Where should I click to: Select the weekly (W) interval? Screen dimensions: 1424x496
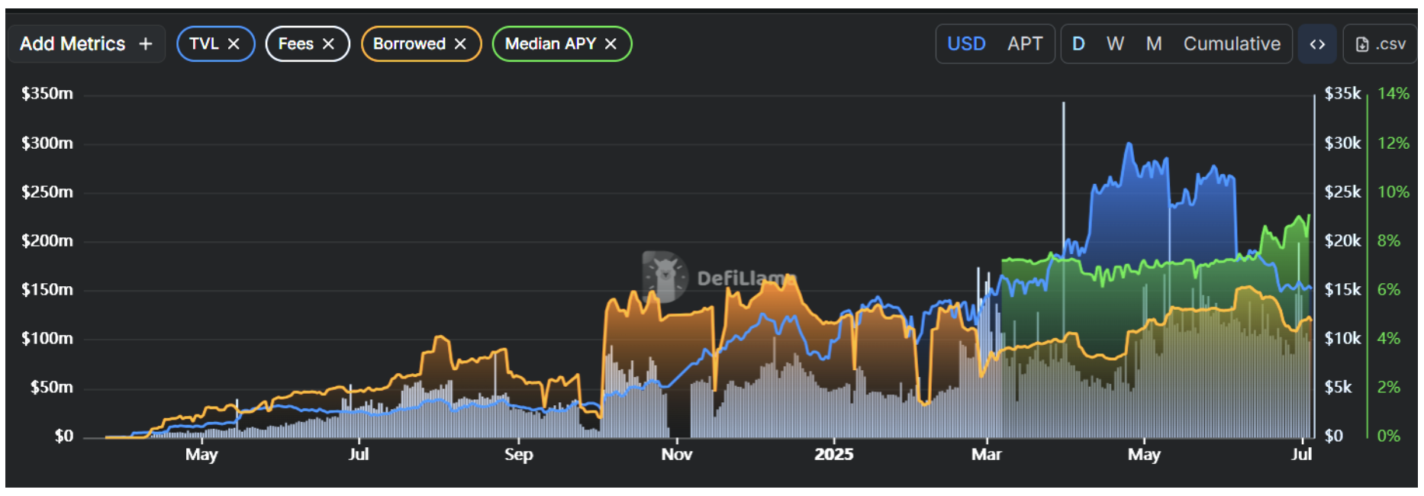(1115, 44)
